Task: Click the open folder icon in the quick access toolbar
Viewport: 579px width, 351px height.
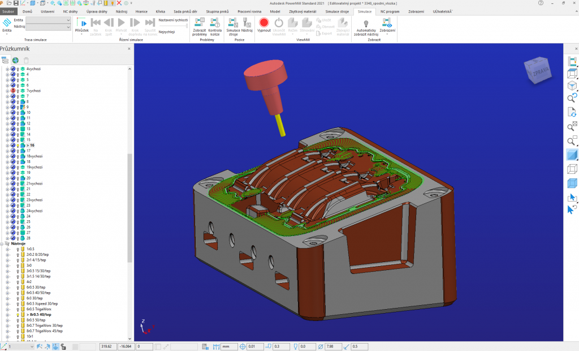Action: pyautogui.click(x=9, y=3)
